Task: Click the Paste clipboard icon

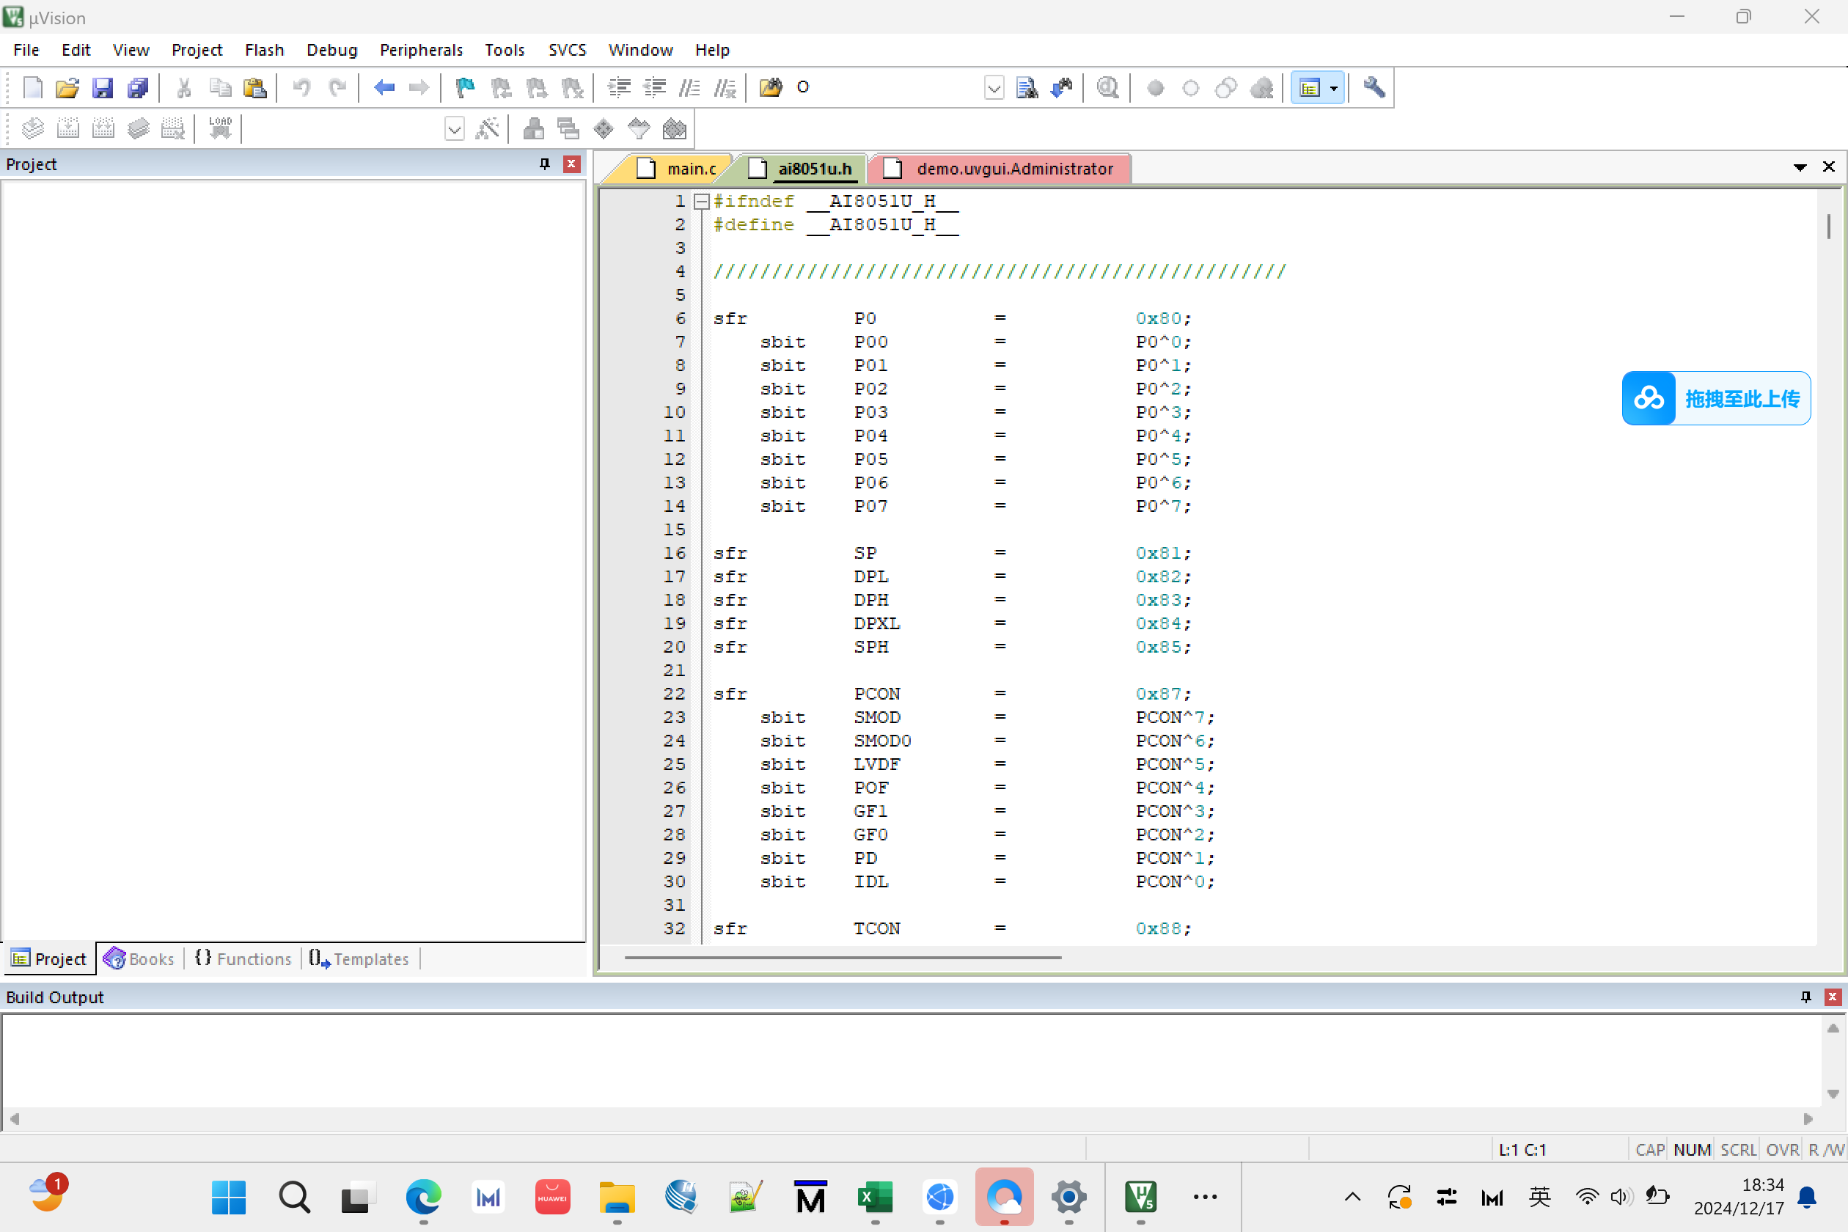Action: 255,87
